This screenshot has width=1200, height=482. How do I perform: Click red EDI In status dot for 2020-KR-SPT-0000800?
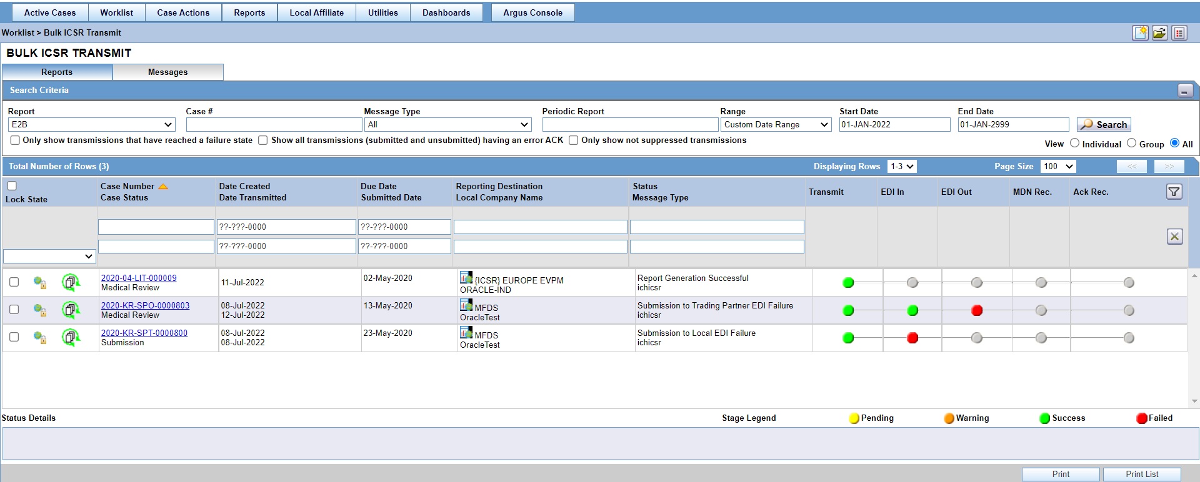912,338
